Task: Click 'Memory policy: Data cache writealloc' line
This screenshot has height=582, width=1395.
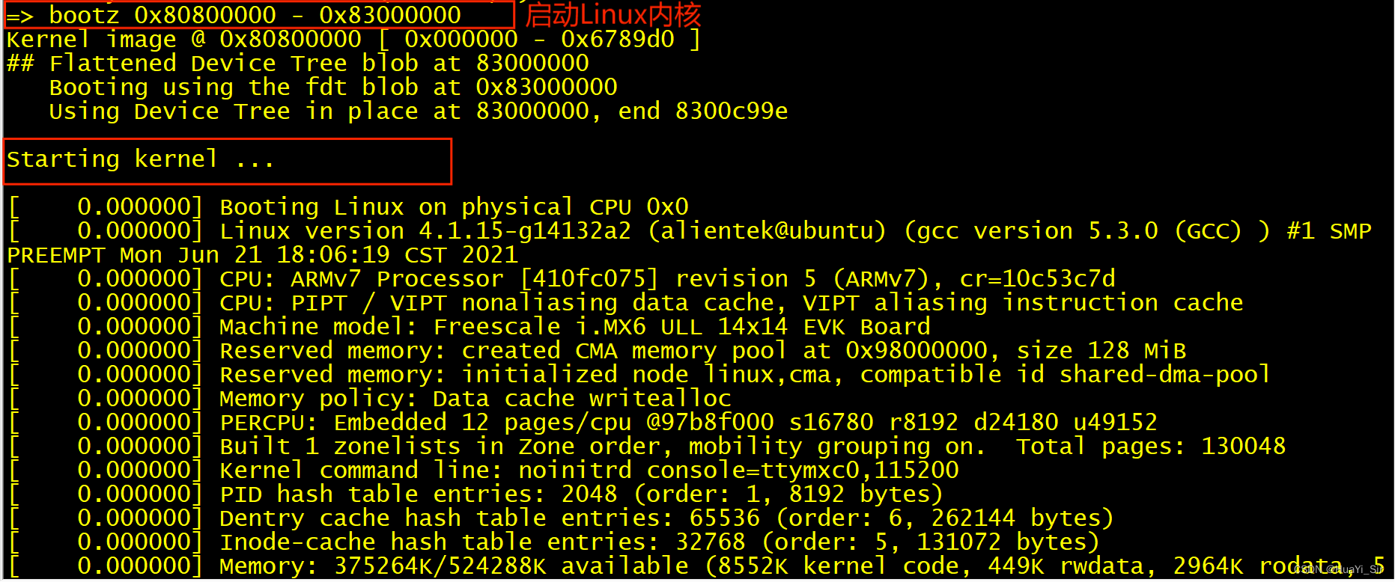Action: point(370,398)
